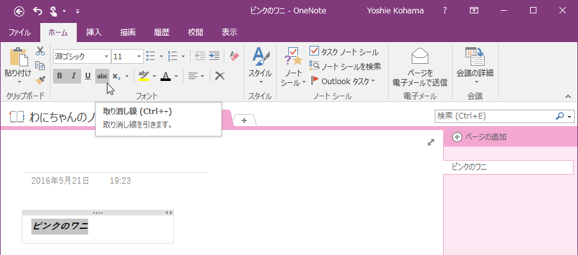Switch to the 挿入 tab

point(93,33)
